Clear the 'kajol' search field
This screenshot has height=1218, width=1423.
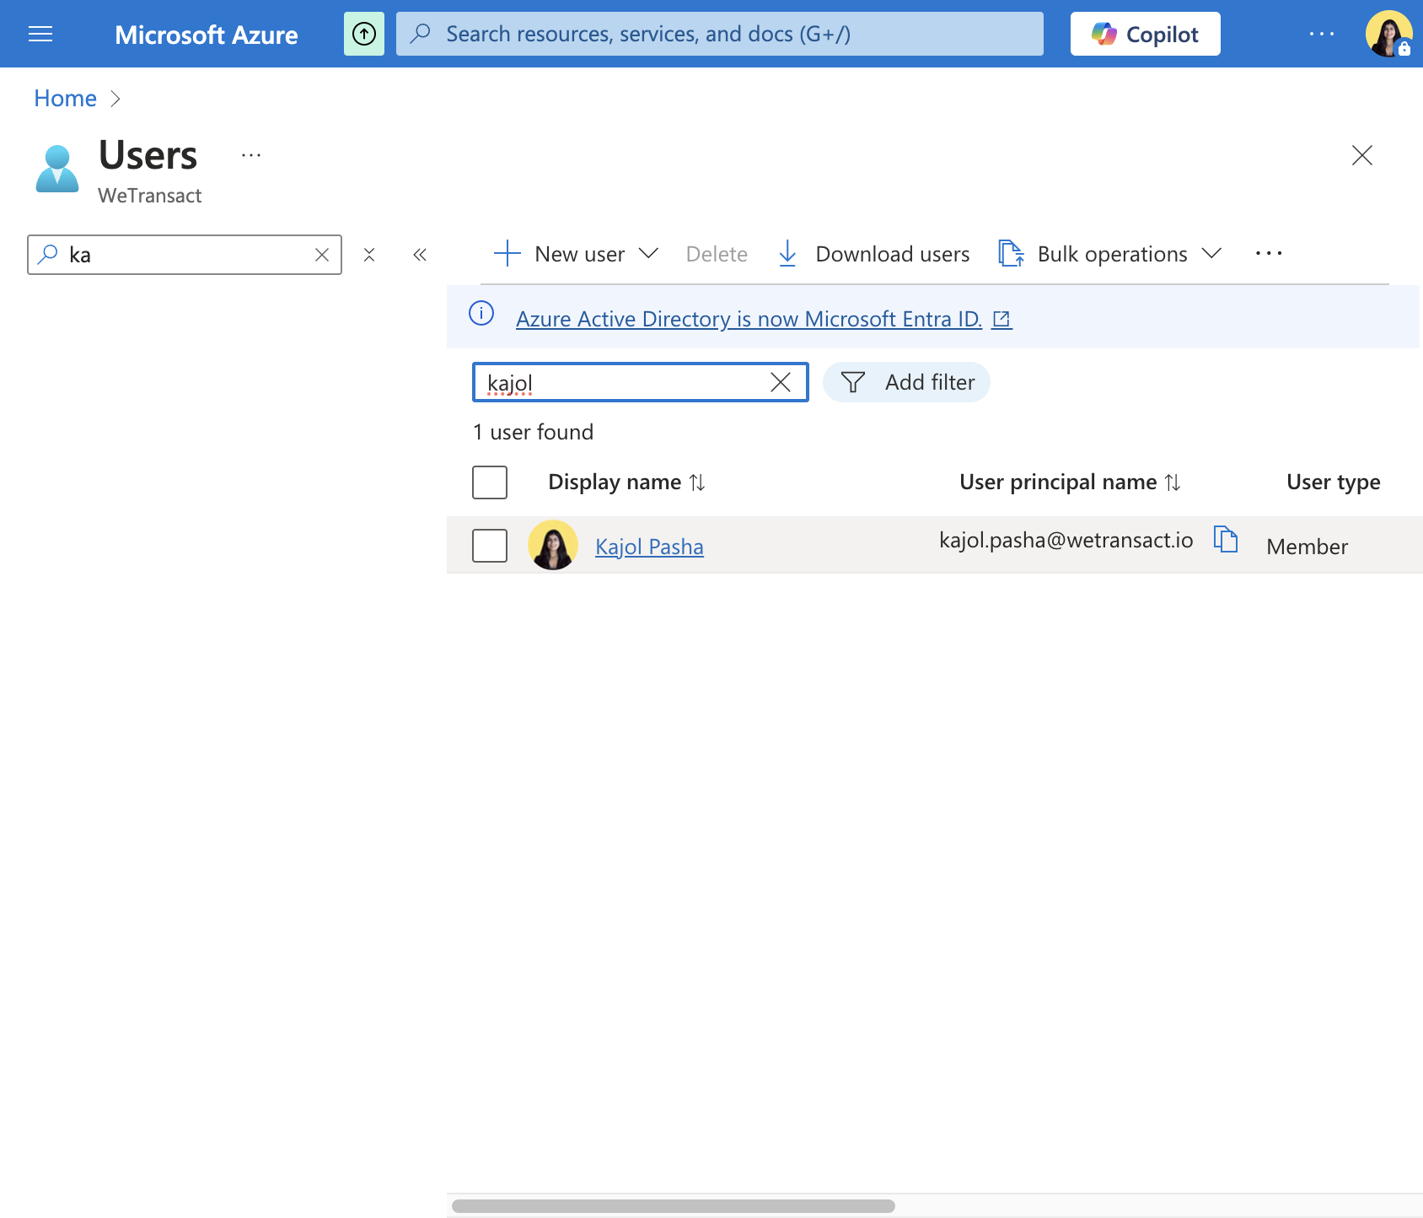[781, 382]
